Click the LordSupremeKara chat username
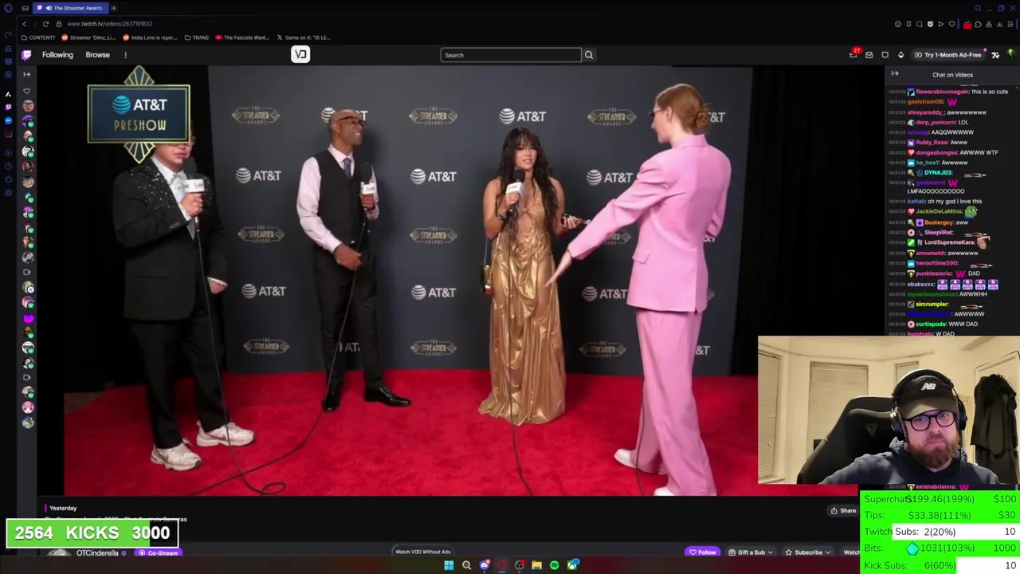Screen dimensions: 1020x574 coord(950,242)
